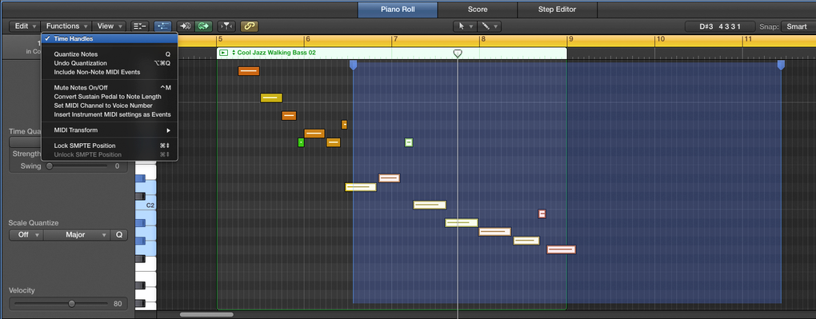Viewport: 816px width, 319px height.
Task: Click the Scale Quantize Q button
Action: pos(118,235)
